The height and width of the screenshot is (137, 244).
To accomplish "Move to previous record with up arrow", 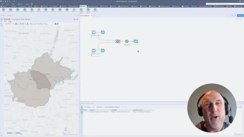I will point(122,107).
